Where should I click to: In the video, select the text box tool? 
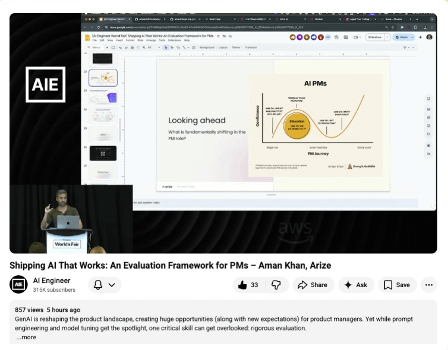172,48
